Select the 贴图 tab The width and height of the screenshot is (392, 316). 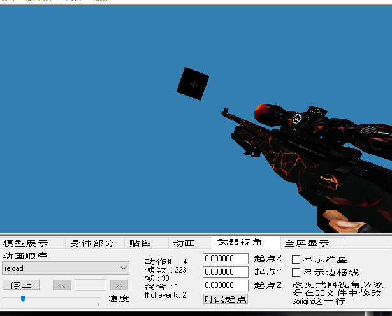146,243
